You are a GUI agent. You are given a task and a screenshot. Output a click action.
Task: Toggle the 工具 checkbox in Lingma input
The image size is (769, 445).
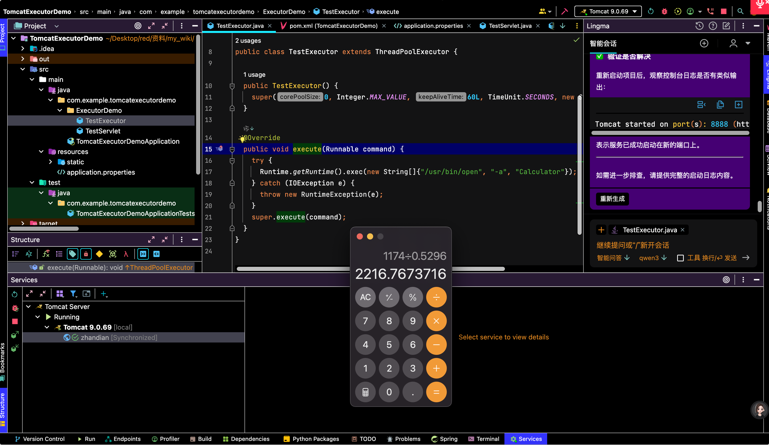click(x=680, y=258)
